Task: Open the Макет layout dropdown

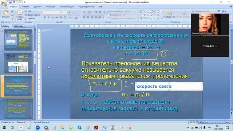Action: coord(30,11)
